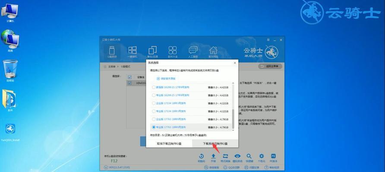Click the 模拟启动 eye icon
Screen dimensions: 385x172
coord(237,158)
